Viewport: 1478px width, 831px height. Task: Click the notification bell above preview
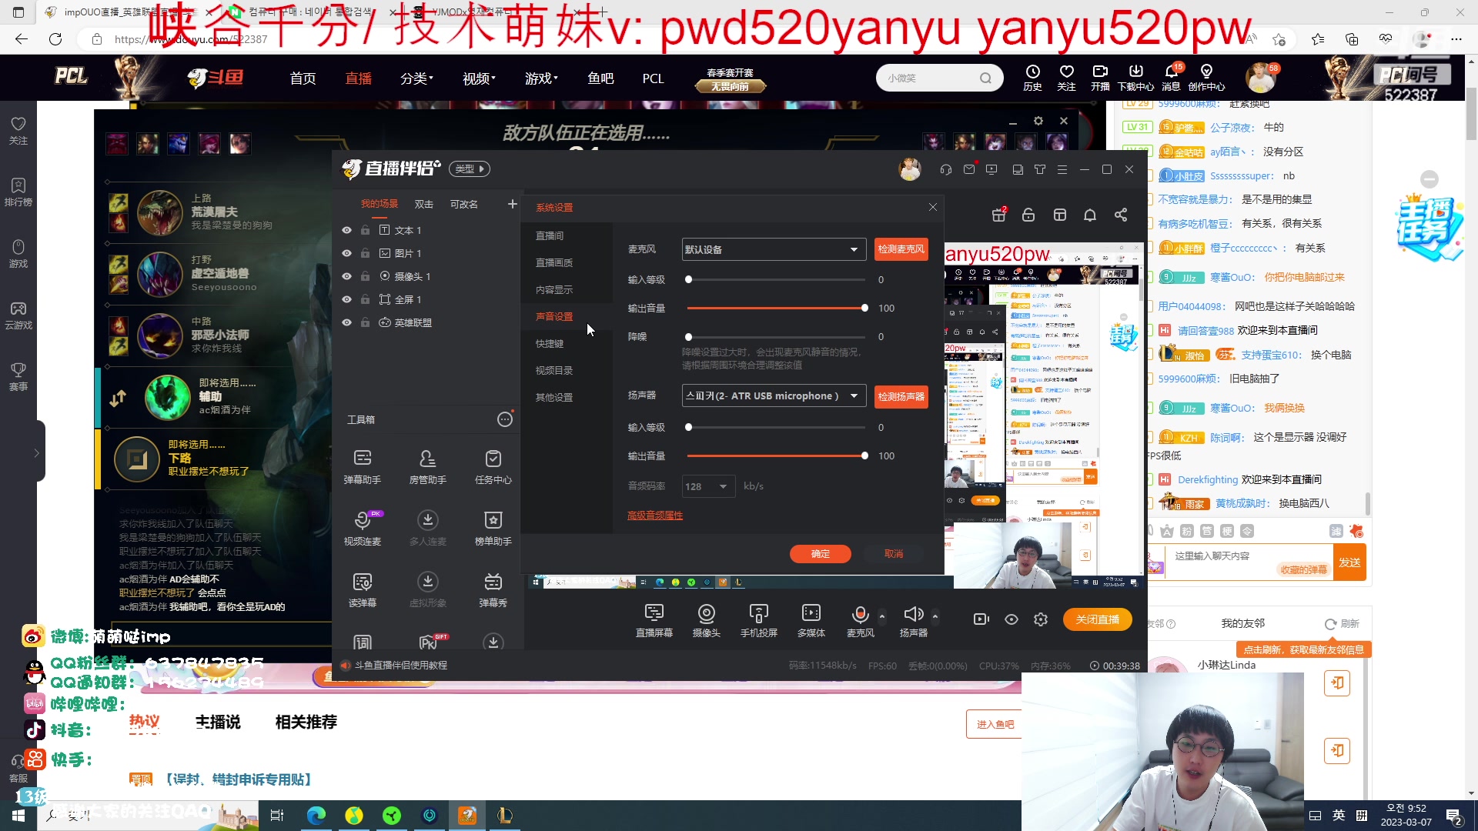pos(1090,215)
